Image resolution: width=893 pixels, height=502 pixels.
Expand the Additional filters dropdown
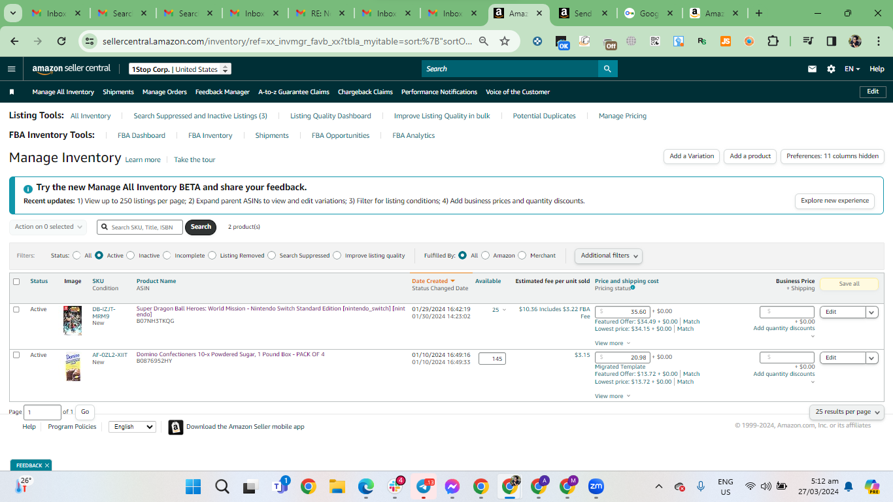tap(609, 256)
